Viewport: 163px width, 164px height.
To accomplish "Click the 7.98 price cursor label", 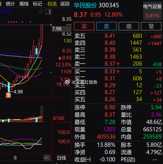I will (x=62, y=29).
